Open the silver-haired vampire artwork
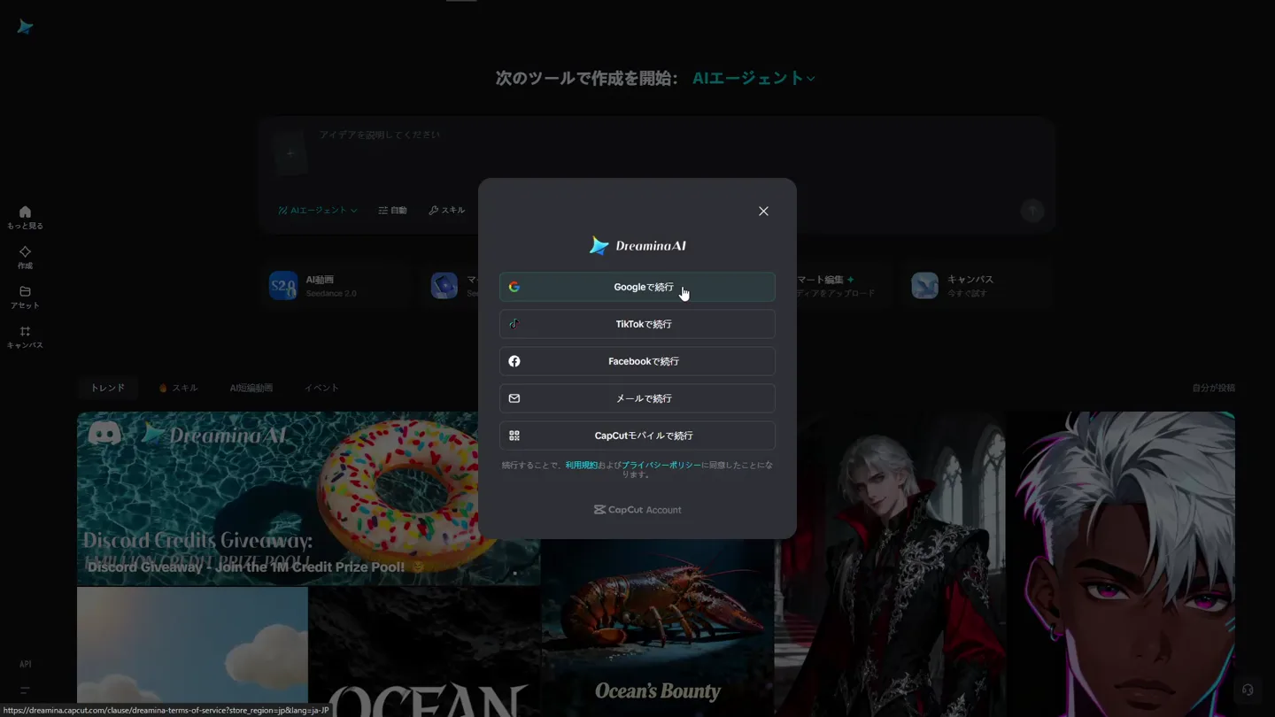The width and height of the screenshot is (1275, 717). (890, 564)
